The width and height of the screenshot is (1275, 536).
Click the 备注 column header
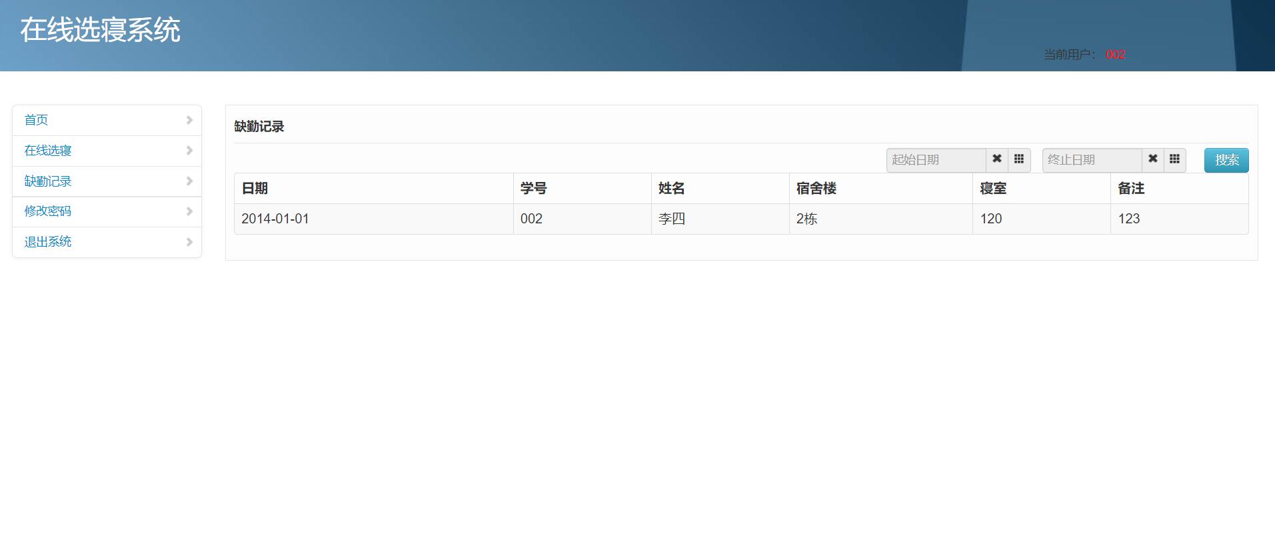point(1180,189)
